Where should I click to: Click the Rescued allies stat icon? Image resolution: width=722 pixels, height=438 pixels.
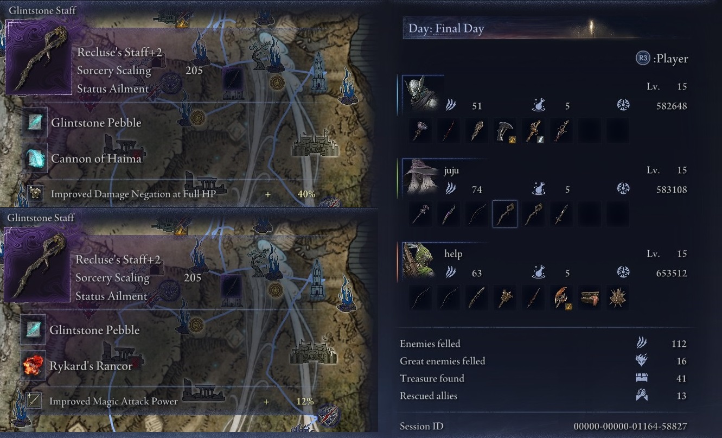(641, 396)
